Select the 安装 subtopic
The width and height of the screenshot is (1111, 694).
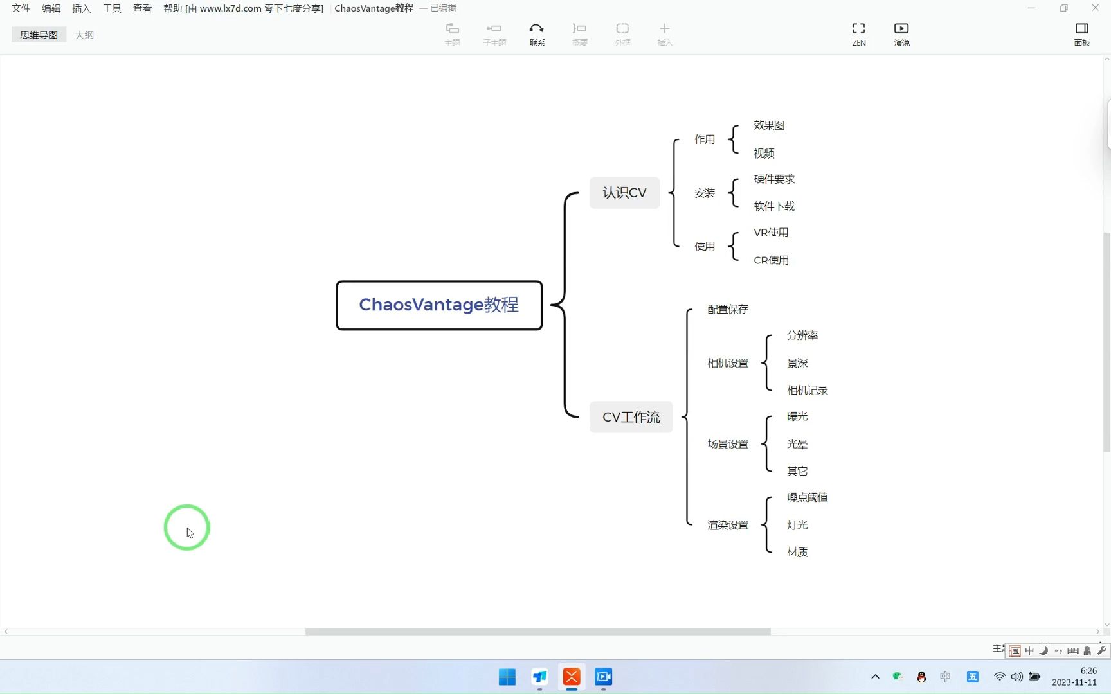click(x=705, y=193)
